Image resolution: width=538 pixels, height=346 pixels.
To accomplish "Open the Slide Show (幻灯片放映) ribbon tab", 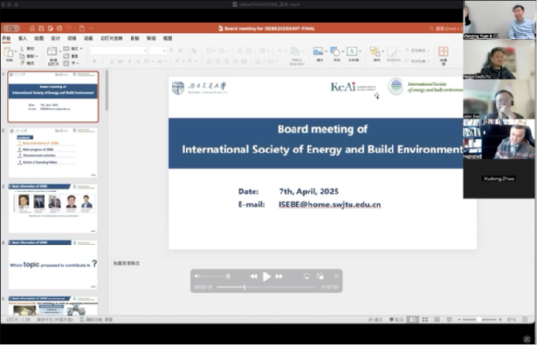I will click(112, 38).
